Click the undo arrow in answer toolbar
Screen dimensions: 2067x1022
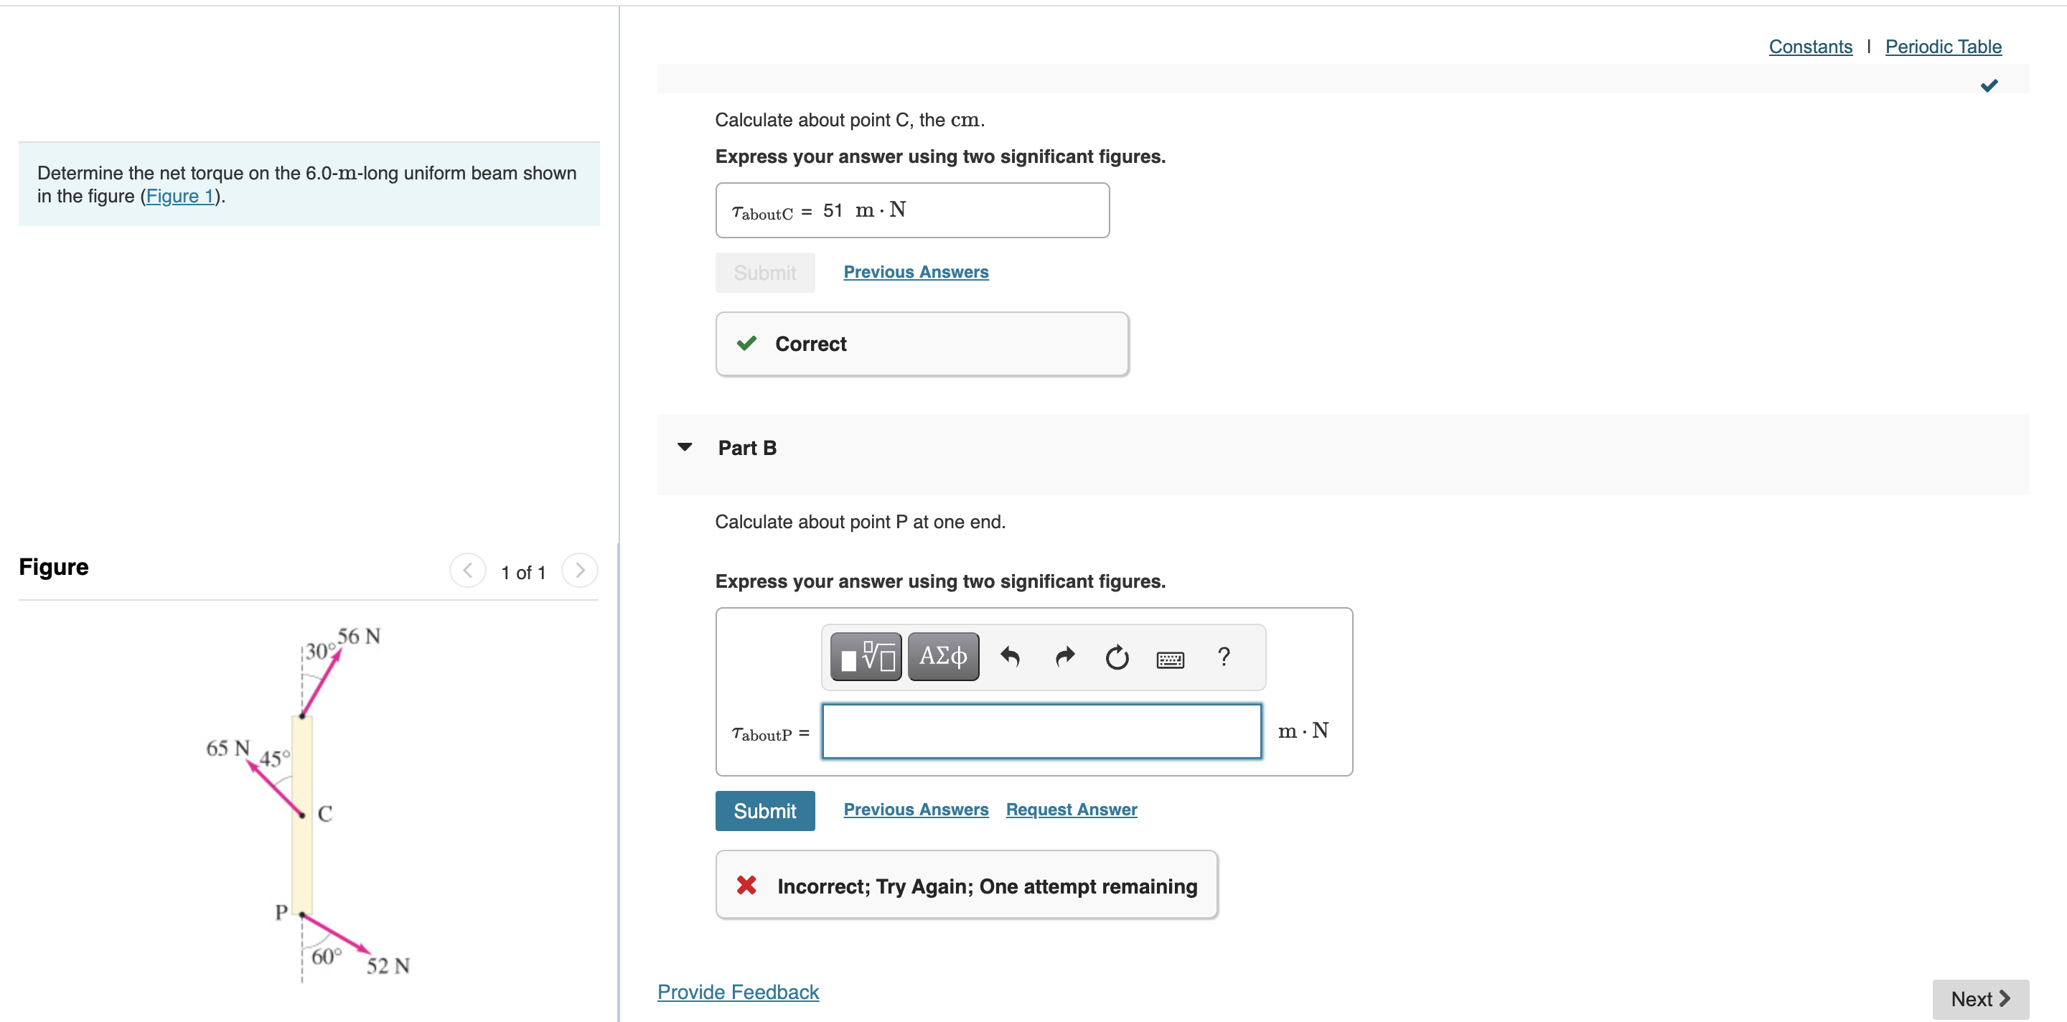[x=1009, y=657]
